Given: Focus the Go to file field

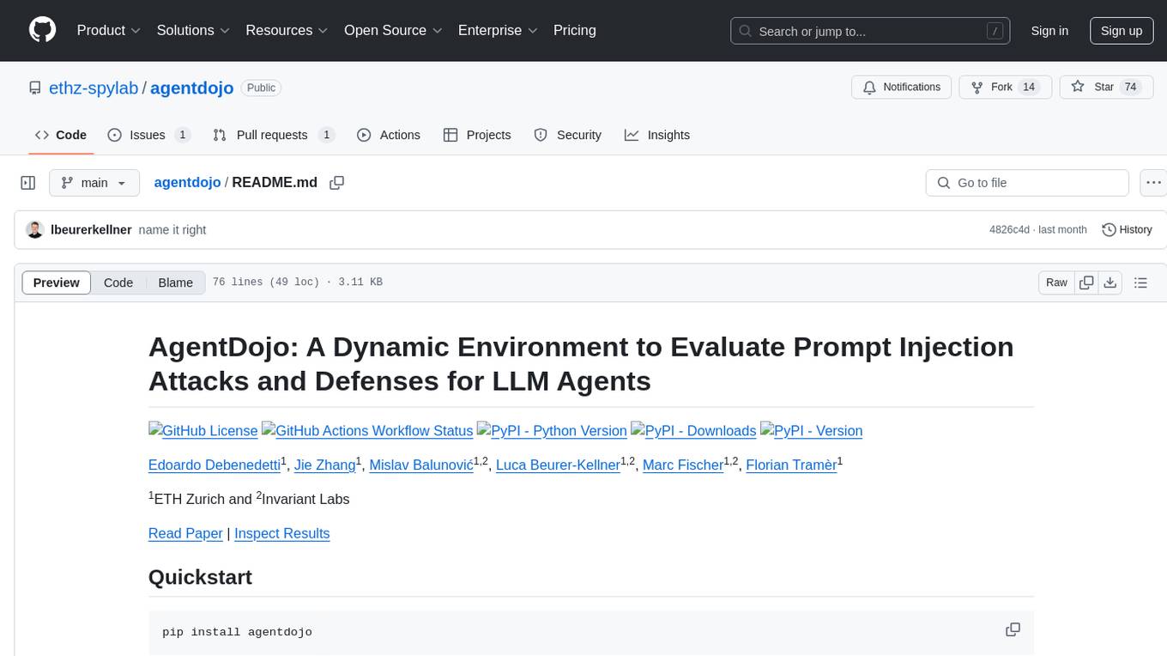Looking at the screenshot, I should [1027, 183].
